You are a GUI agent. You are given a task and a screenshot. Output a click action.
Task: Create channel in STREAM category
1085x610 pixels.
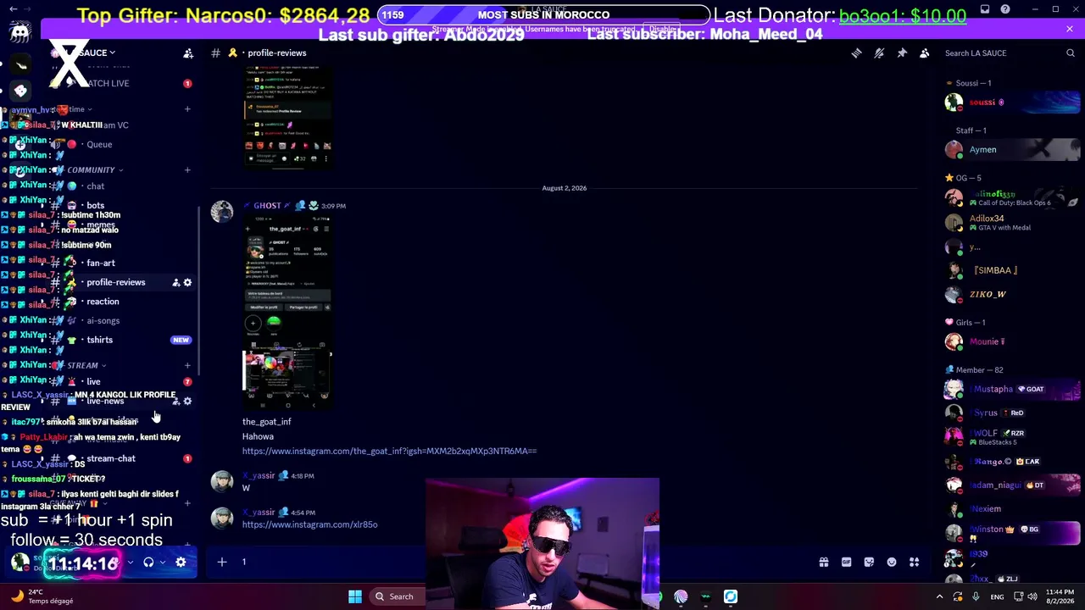tap(187, 365)
